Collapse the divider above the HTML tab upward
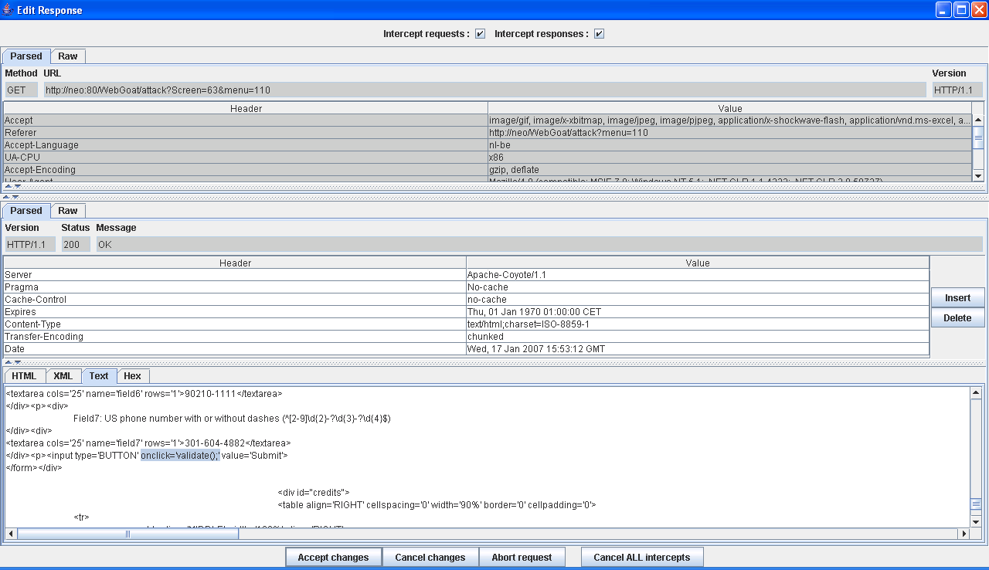 (8, 361)
